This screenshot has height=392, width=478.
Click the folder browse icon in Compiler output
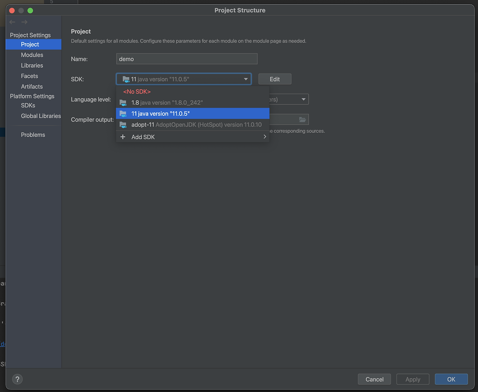point(302,119)
